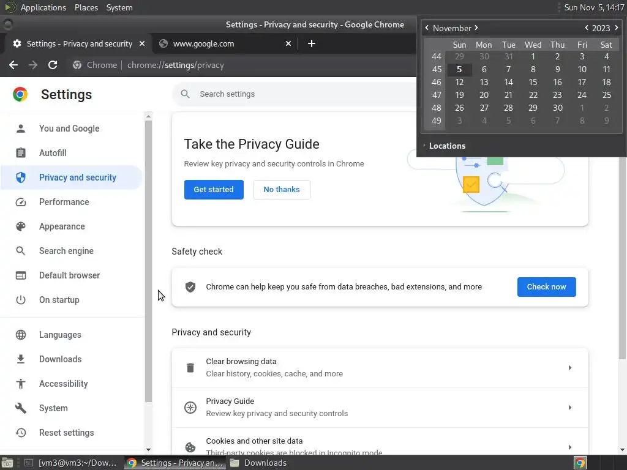The image size is (627, 470).
Task: Click the No thanks button
Action: pos(282,190)
